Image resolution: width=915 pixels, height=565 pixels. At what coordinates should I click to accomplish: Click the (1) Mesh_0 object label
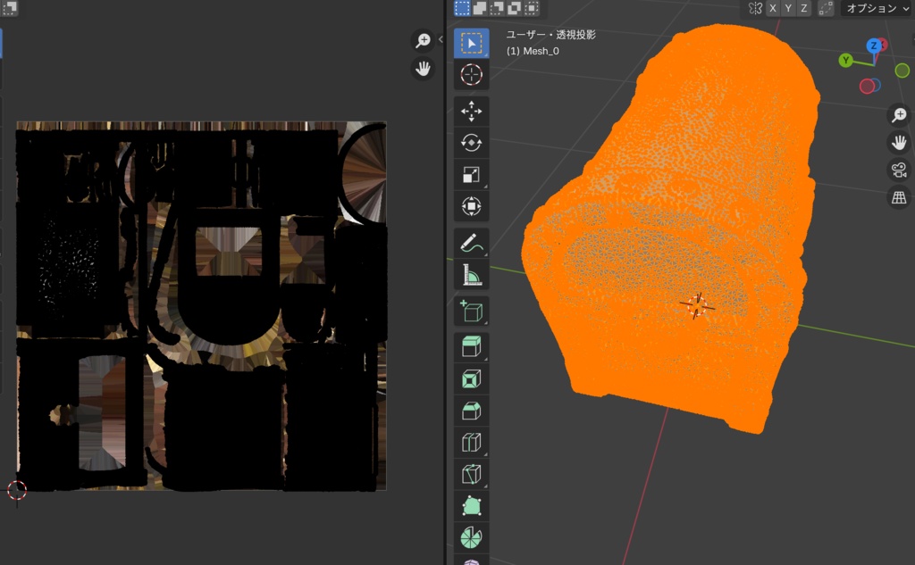[533, 51]
